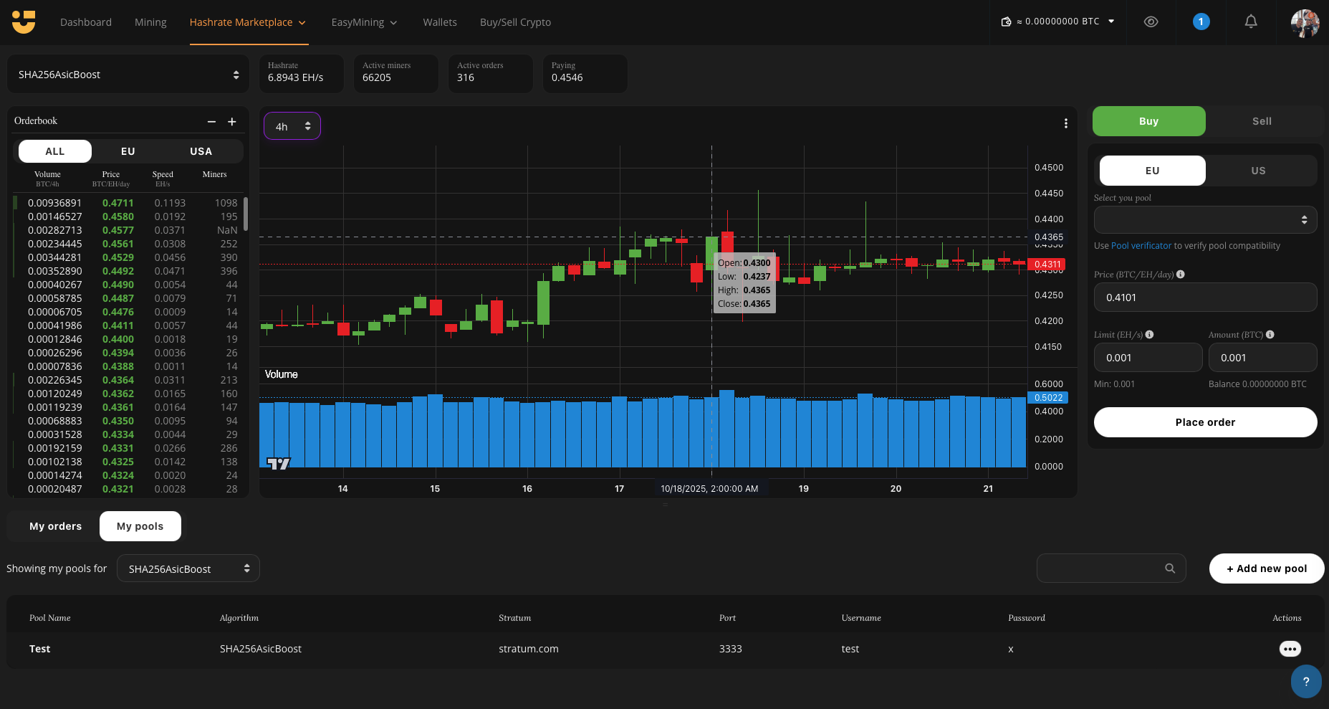Open the Wallets menu item
Screen dimensions: 1329x709
(x=439, y=22)
